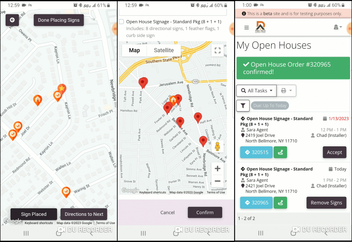The width and height of the screenshot is (352, 242).
Task: Zoom in with the map plus button
Action: [x=217, y=169]
